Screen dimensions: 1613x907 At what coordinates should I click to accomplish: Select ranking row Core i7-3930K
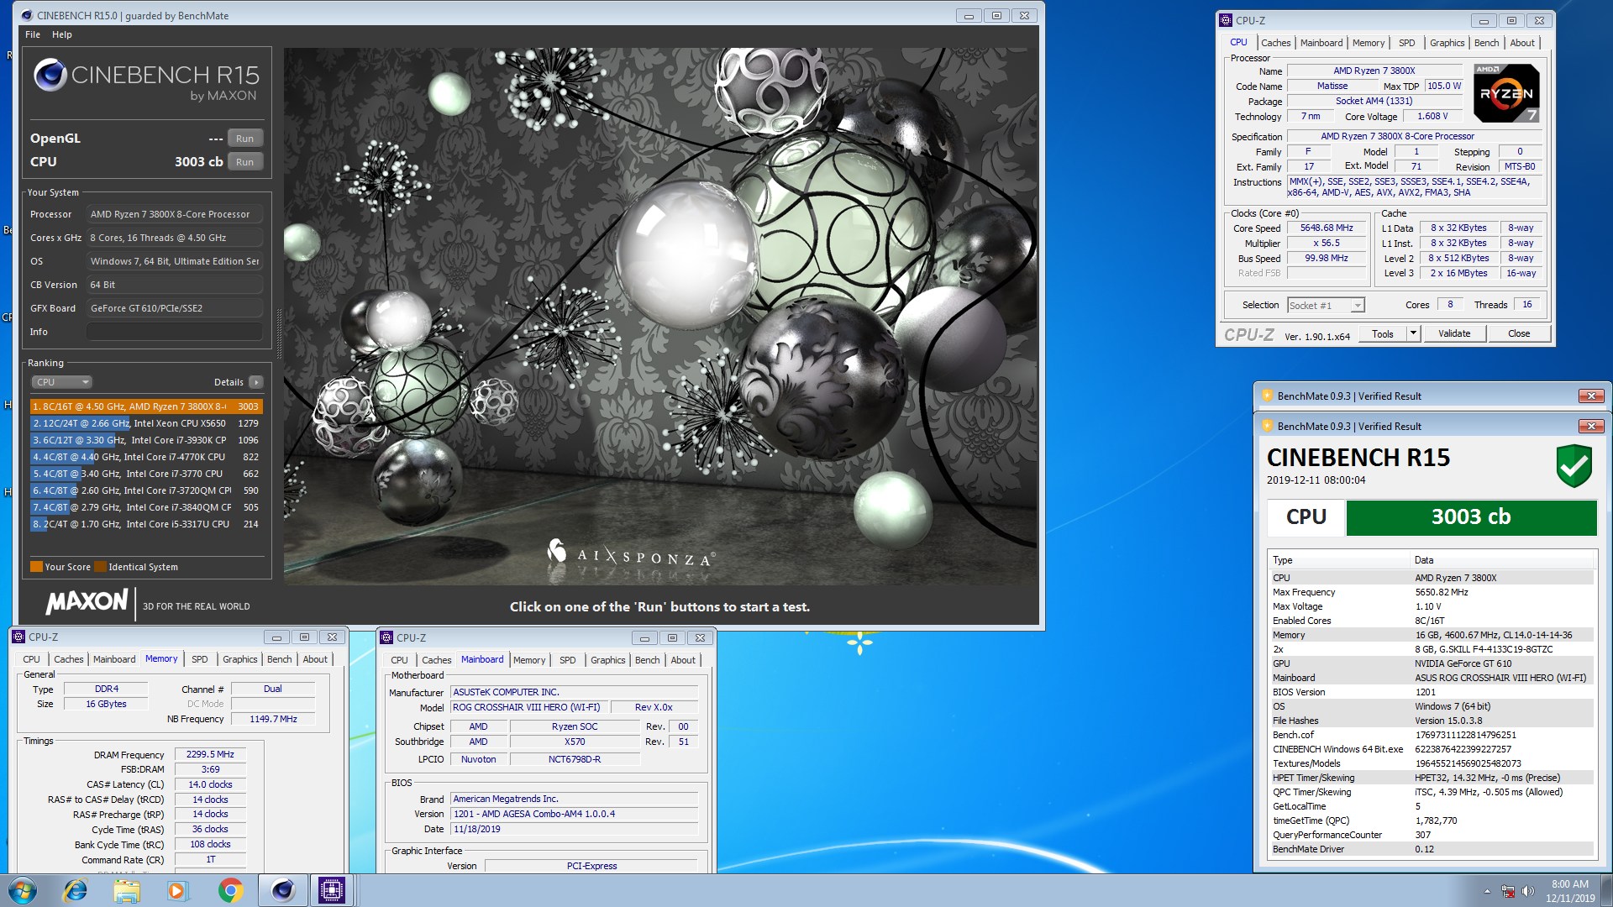146,440
